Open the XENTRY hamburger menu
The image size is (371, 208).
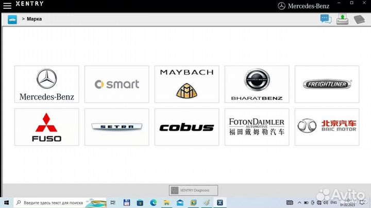[x=7, y=5]
